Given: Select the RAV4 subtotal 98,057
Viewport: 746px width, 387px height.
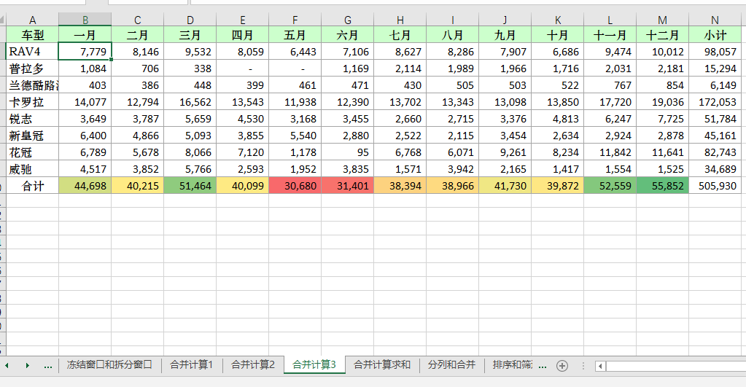Looking at the screenshot, I should point(715,52).
